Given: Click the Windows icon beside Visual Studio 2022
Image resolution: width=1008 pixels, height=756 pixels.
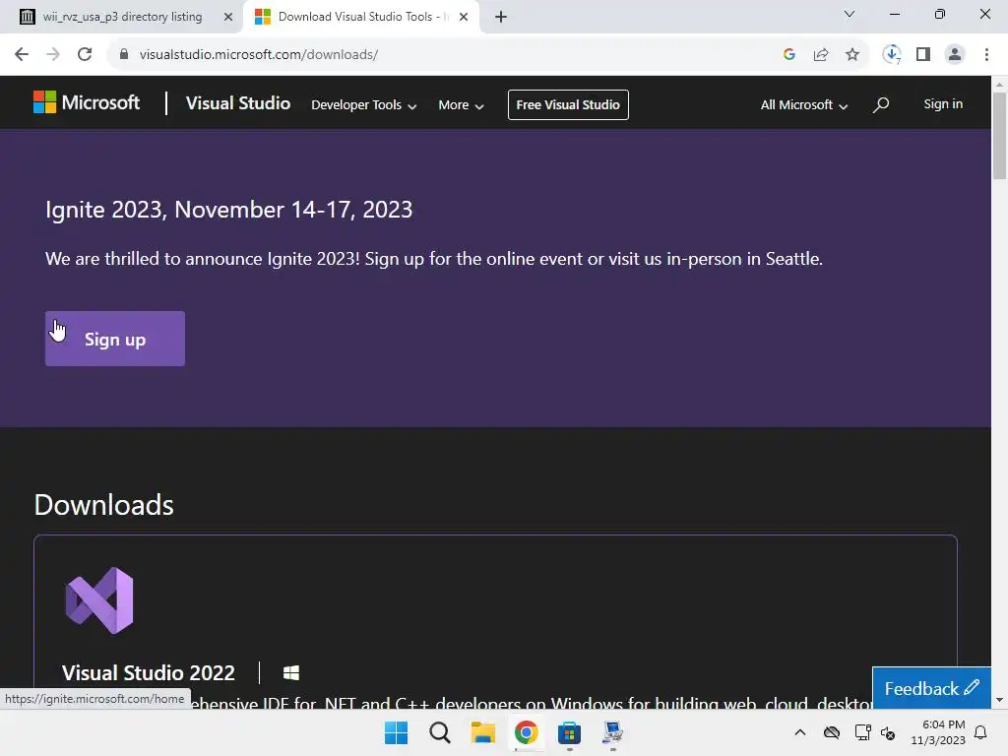Looking at the screenshot, I should pos(291,673).
